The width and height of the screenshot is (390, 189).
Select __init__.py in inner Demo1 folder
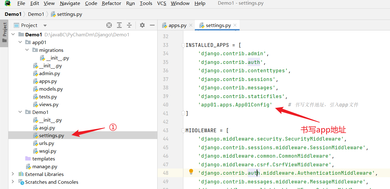[47, 120]
